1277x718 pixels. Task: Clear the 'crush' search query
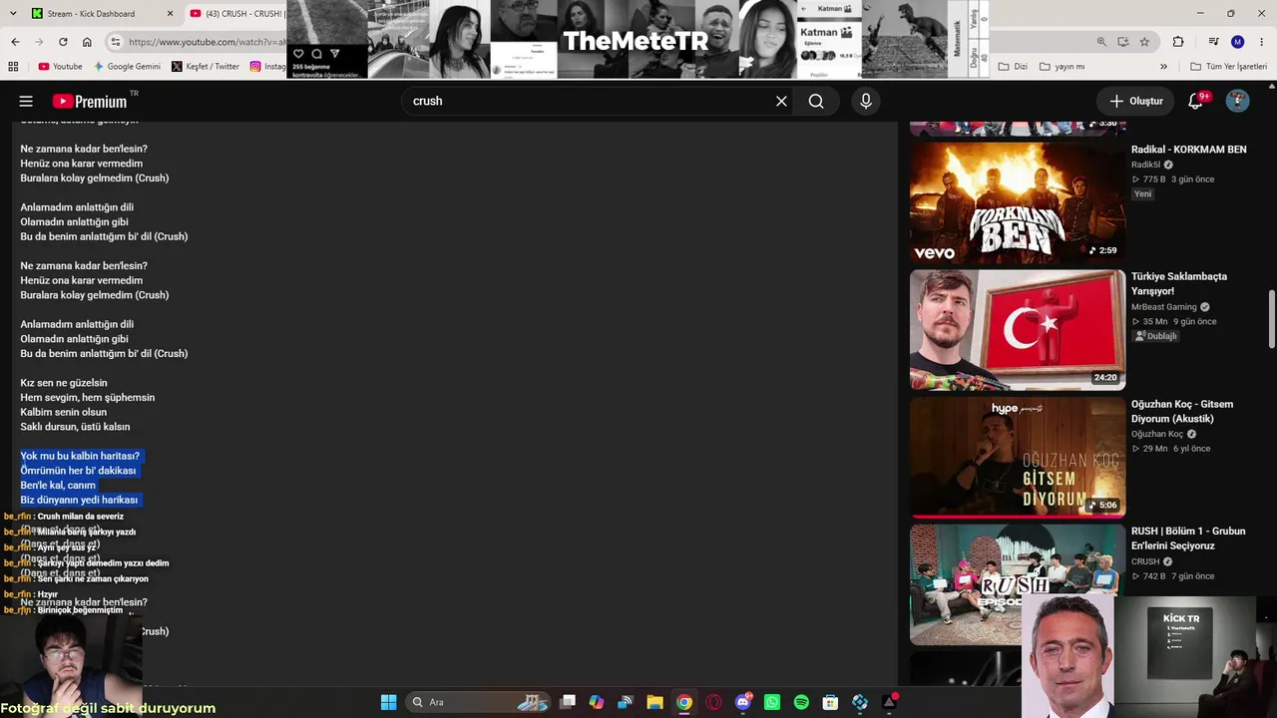781,101
